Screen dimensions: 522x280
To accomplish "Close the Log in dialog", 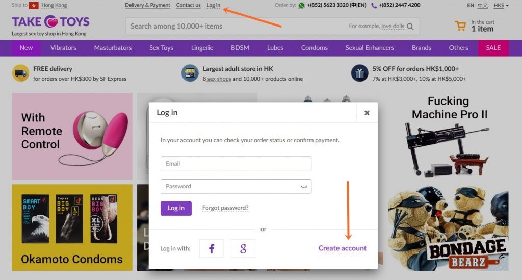I will (367, 113).
